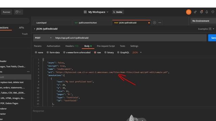Open the Pre-request Script tab
This screenshot has height=121, width=216.
(106, 46)
